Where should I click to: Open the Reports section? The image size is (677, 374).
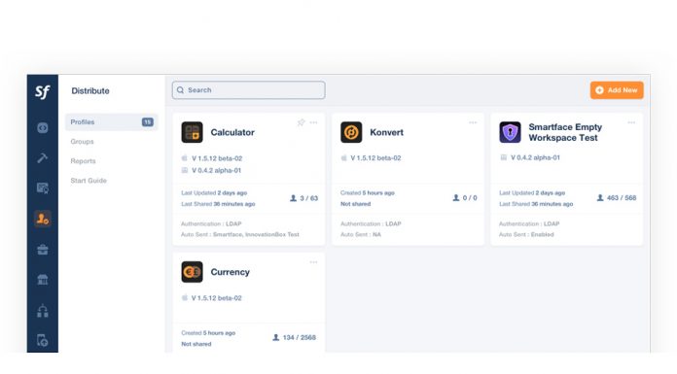(x=83, y=161)
